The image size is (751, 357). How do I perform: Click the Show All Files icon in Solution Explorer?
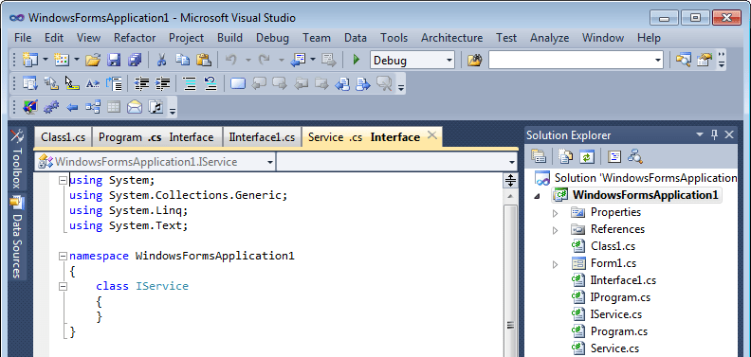[x=566, y=156]
